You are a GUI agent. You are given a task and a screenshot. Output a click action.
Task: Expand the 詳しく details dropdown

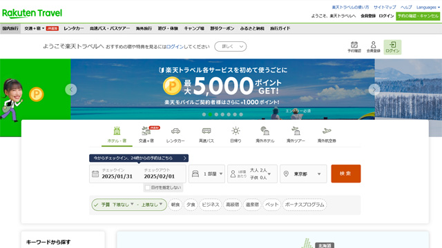pos(230,47)
